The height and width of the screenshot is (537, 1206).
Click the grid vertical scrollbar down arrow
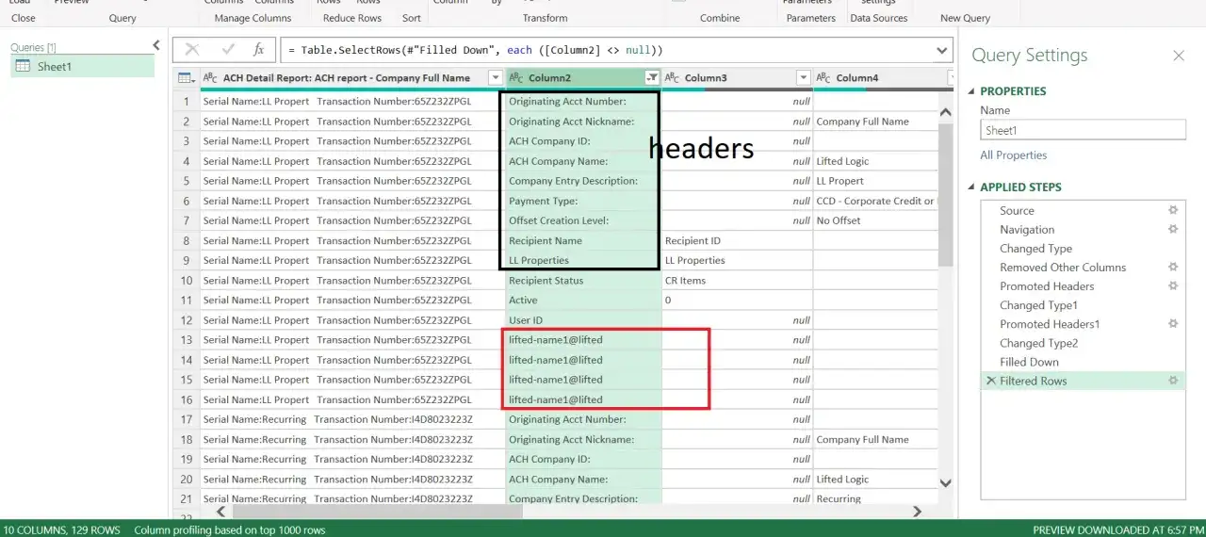pos(947,482)
